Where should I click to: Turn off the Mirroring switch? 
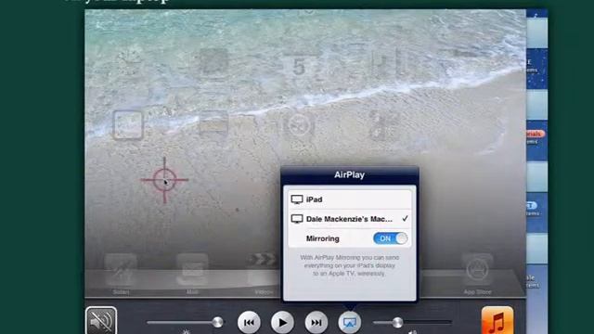(x=390, y=238)
